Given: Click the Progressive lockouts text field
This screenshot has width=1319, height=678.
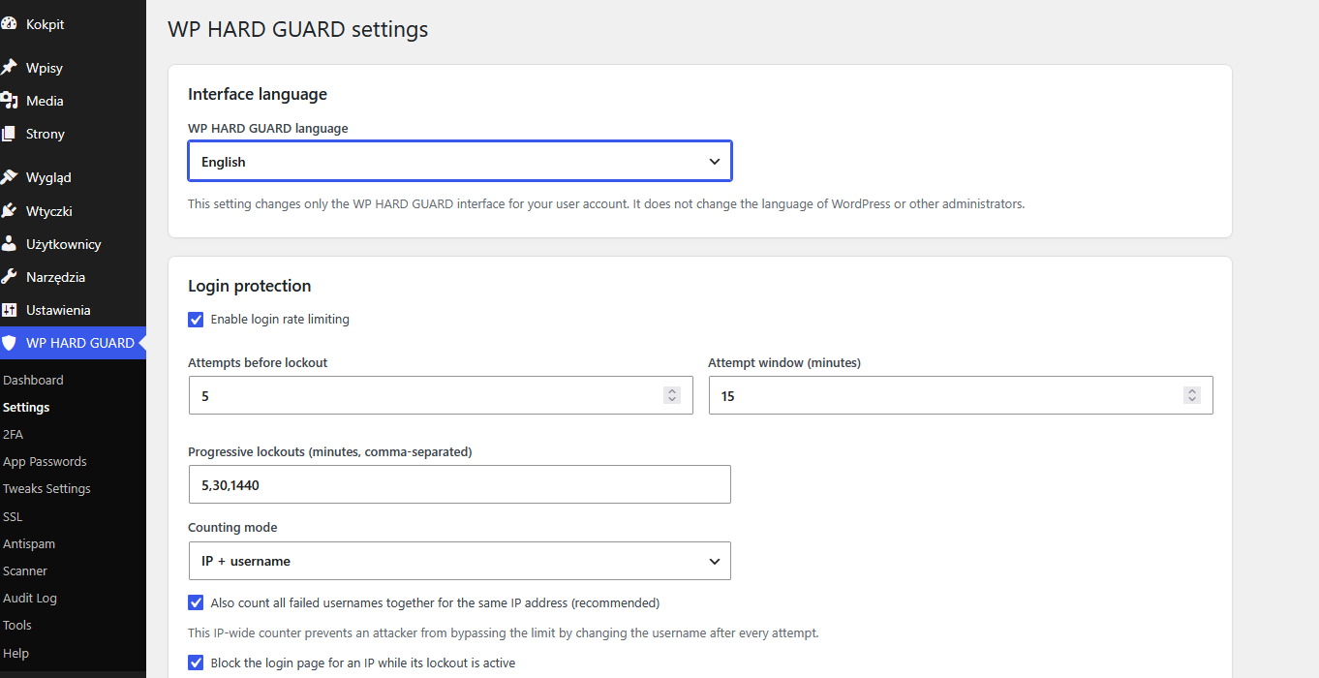Looking at the screenshot, I should 460,484.
